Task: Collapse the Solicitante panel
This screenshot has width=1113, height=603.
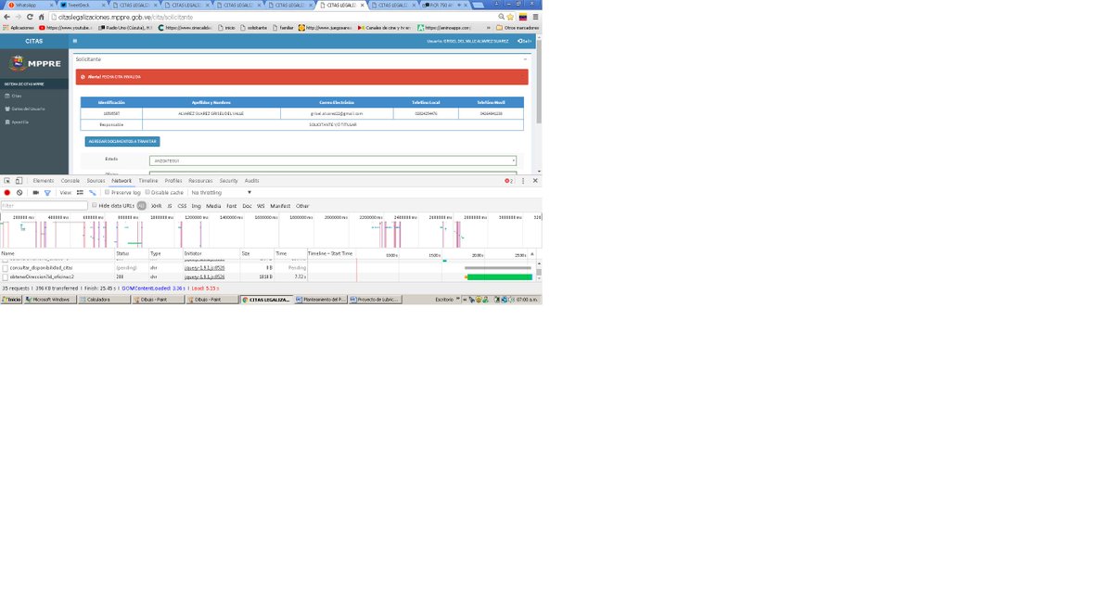Action: 525,59
